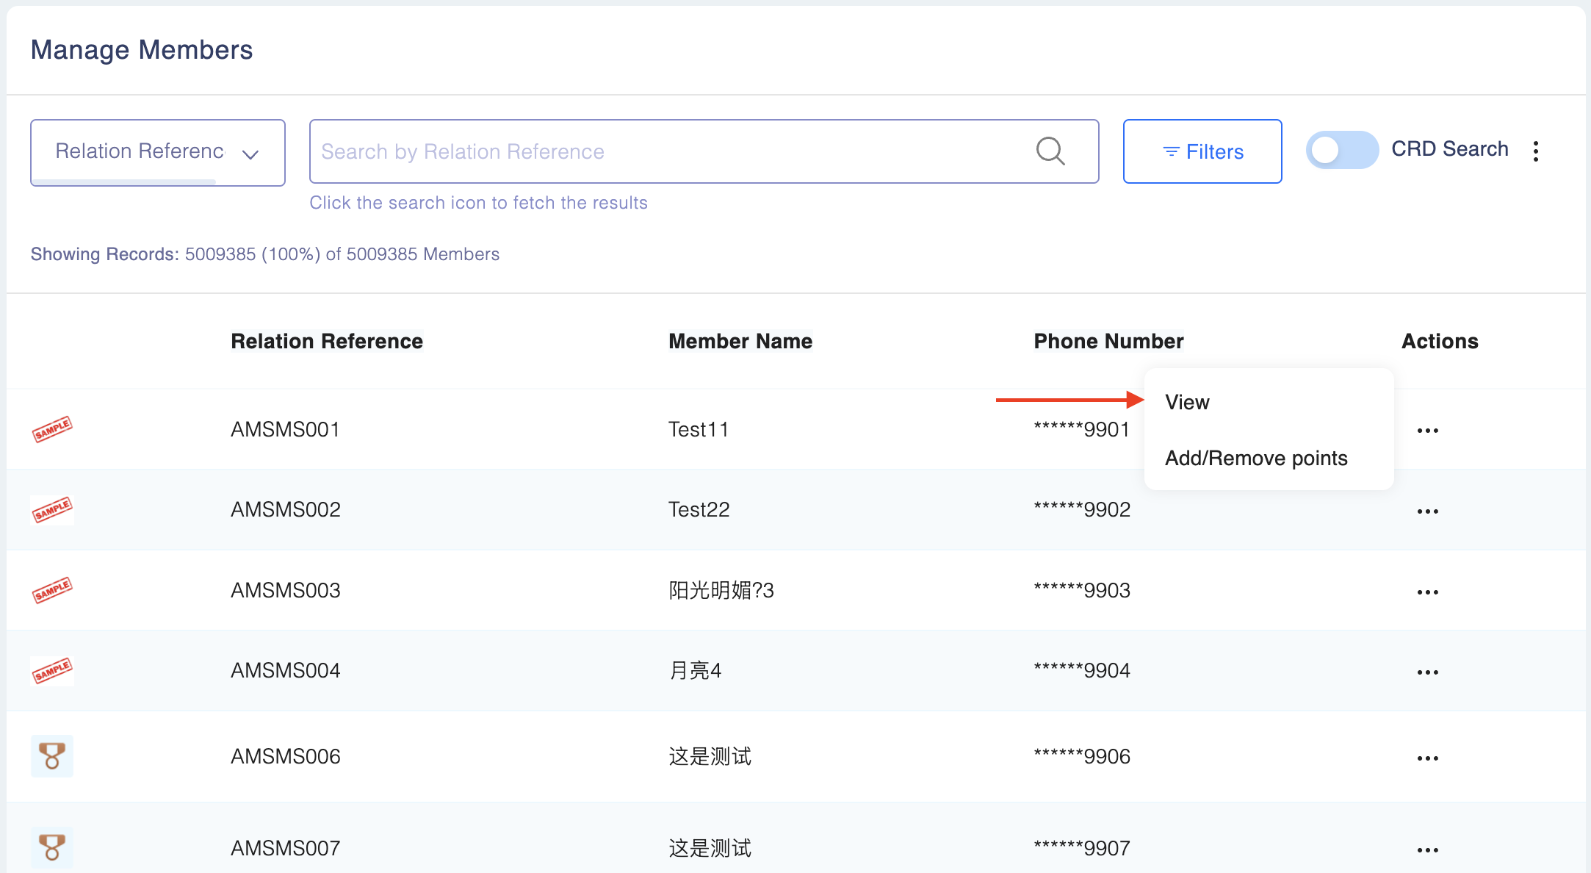Click the Member Name column header
The image size is (1591, 873).
click(740, 341)
